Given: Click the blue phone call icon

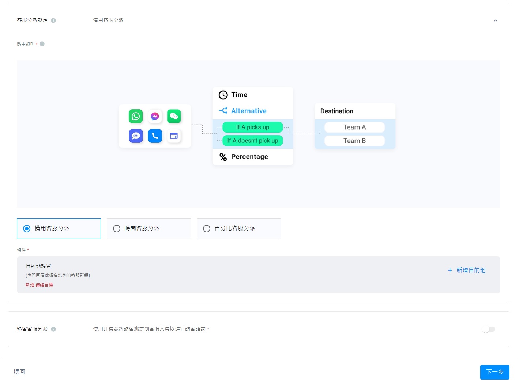Looking at the screenshot, I should [155, 136].
